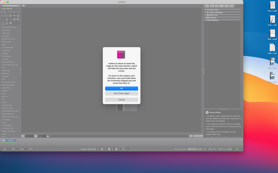Image resolution: width=278 pixels, height=173 pixels.
Task: Select the Gaussian Blur actor
Action: tap(7, 105)
